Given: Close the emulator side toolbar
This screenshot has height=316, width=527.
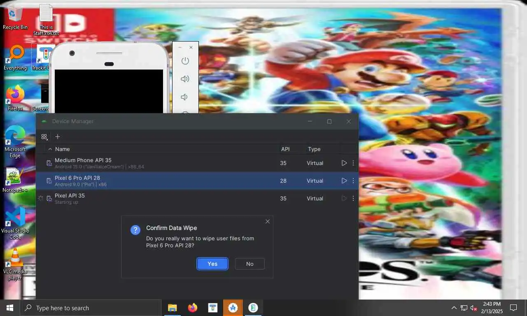Looking at the screenshot, I should pos(191,47).
